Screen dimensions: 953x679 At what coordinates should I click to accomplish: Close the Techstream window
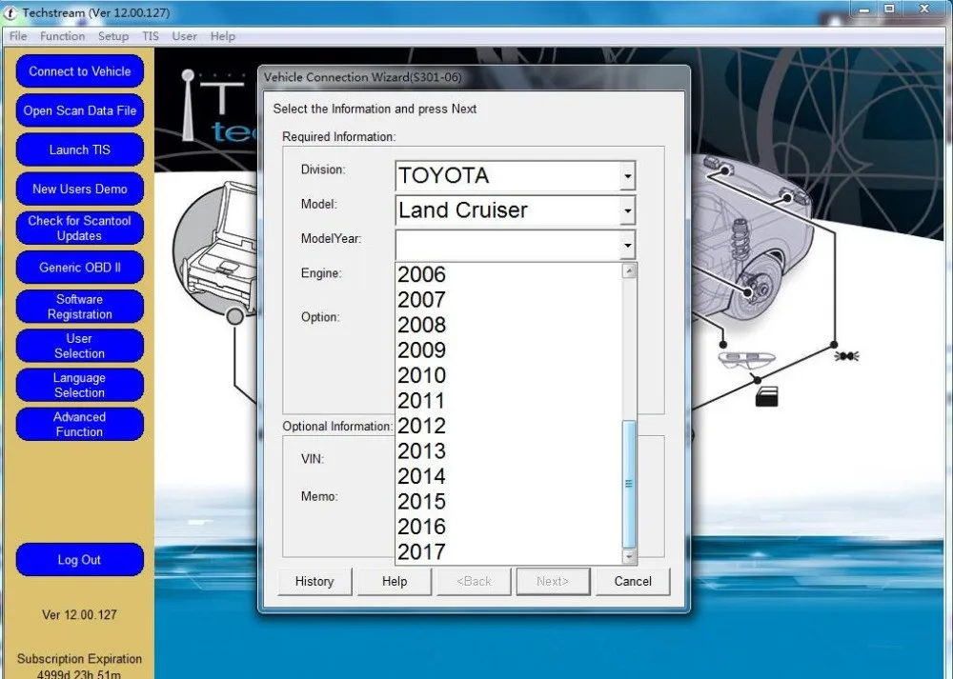[x=924, y=10]
